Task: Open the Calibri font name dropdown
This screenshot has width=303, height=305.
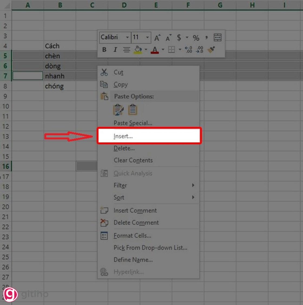Action: click(x=128, y=37)
